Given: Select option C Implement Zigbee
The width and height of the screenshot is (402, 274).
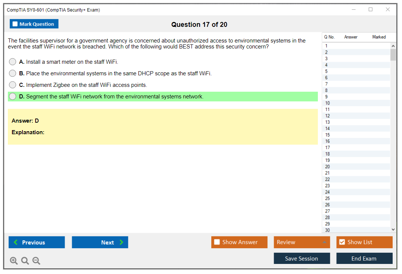Looking at the screenshot, I should 13,85.
